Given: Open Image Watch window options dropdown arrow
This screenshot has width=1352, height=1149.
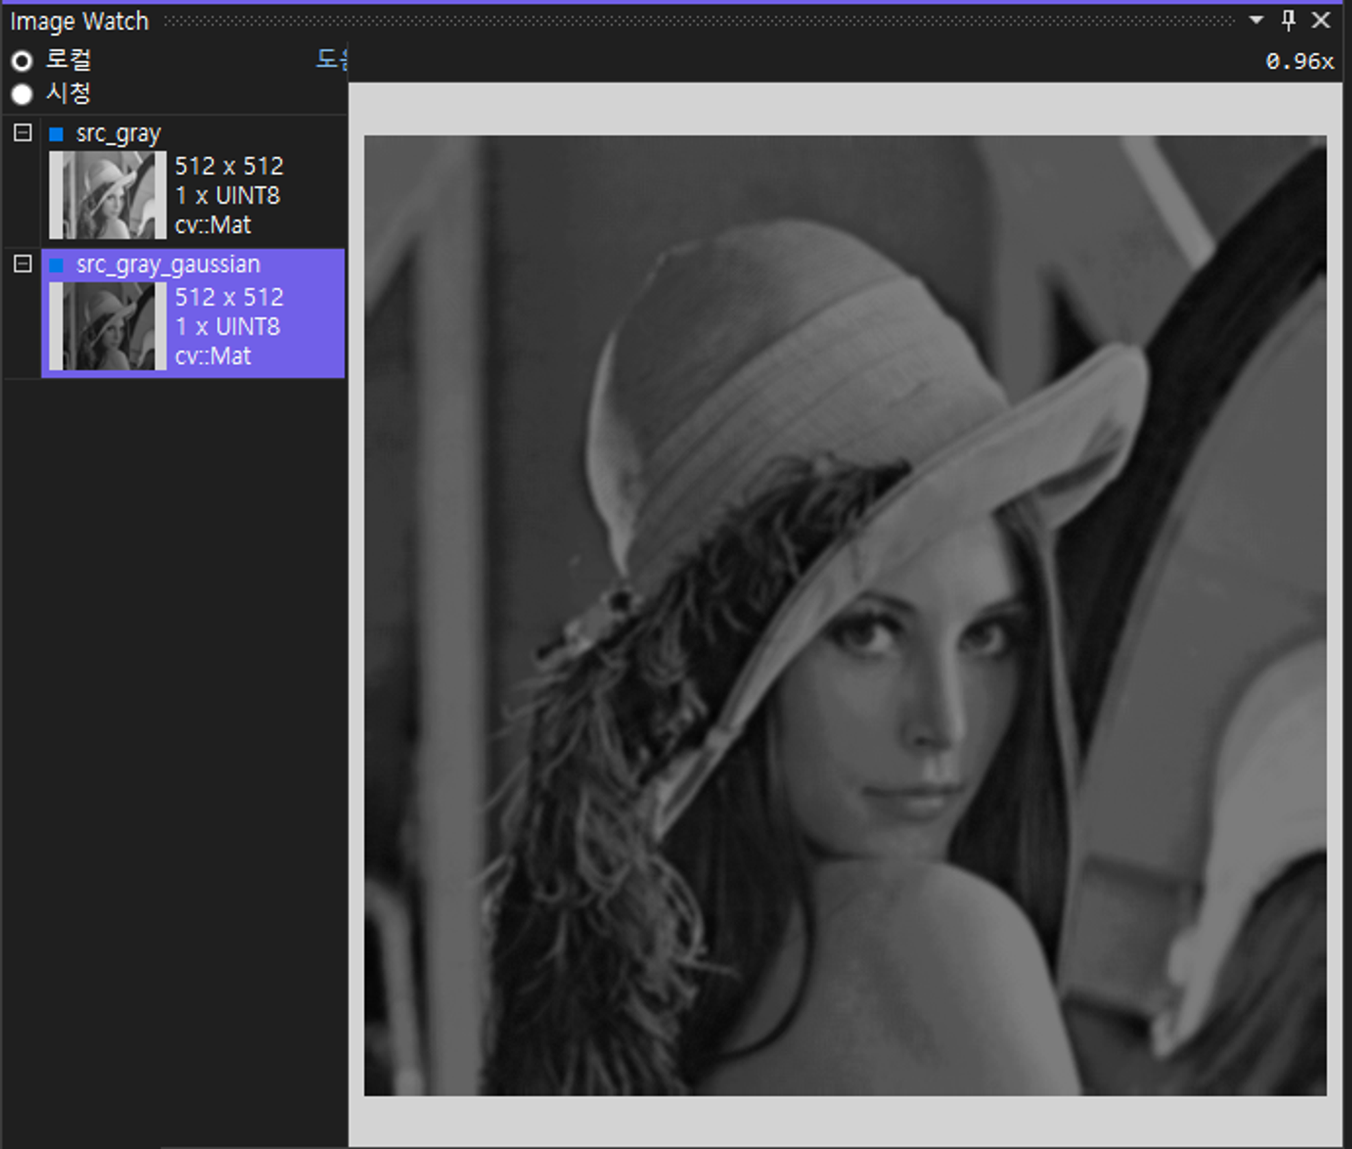Looking at the screenshot, I should 1256,20.
